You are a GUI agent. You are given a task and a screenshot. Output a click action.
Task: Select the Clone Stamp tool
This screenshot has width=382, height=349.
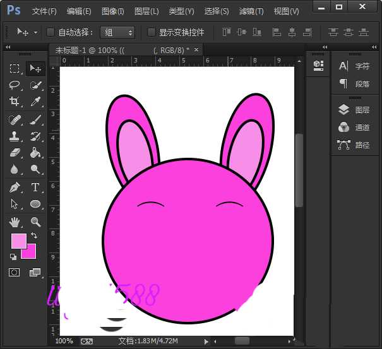[x=15, y=136]
